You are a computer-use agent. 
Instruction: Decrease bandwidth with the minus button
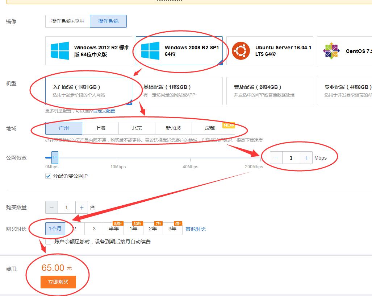(276, 158)
